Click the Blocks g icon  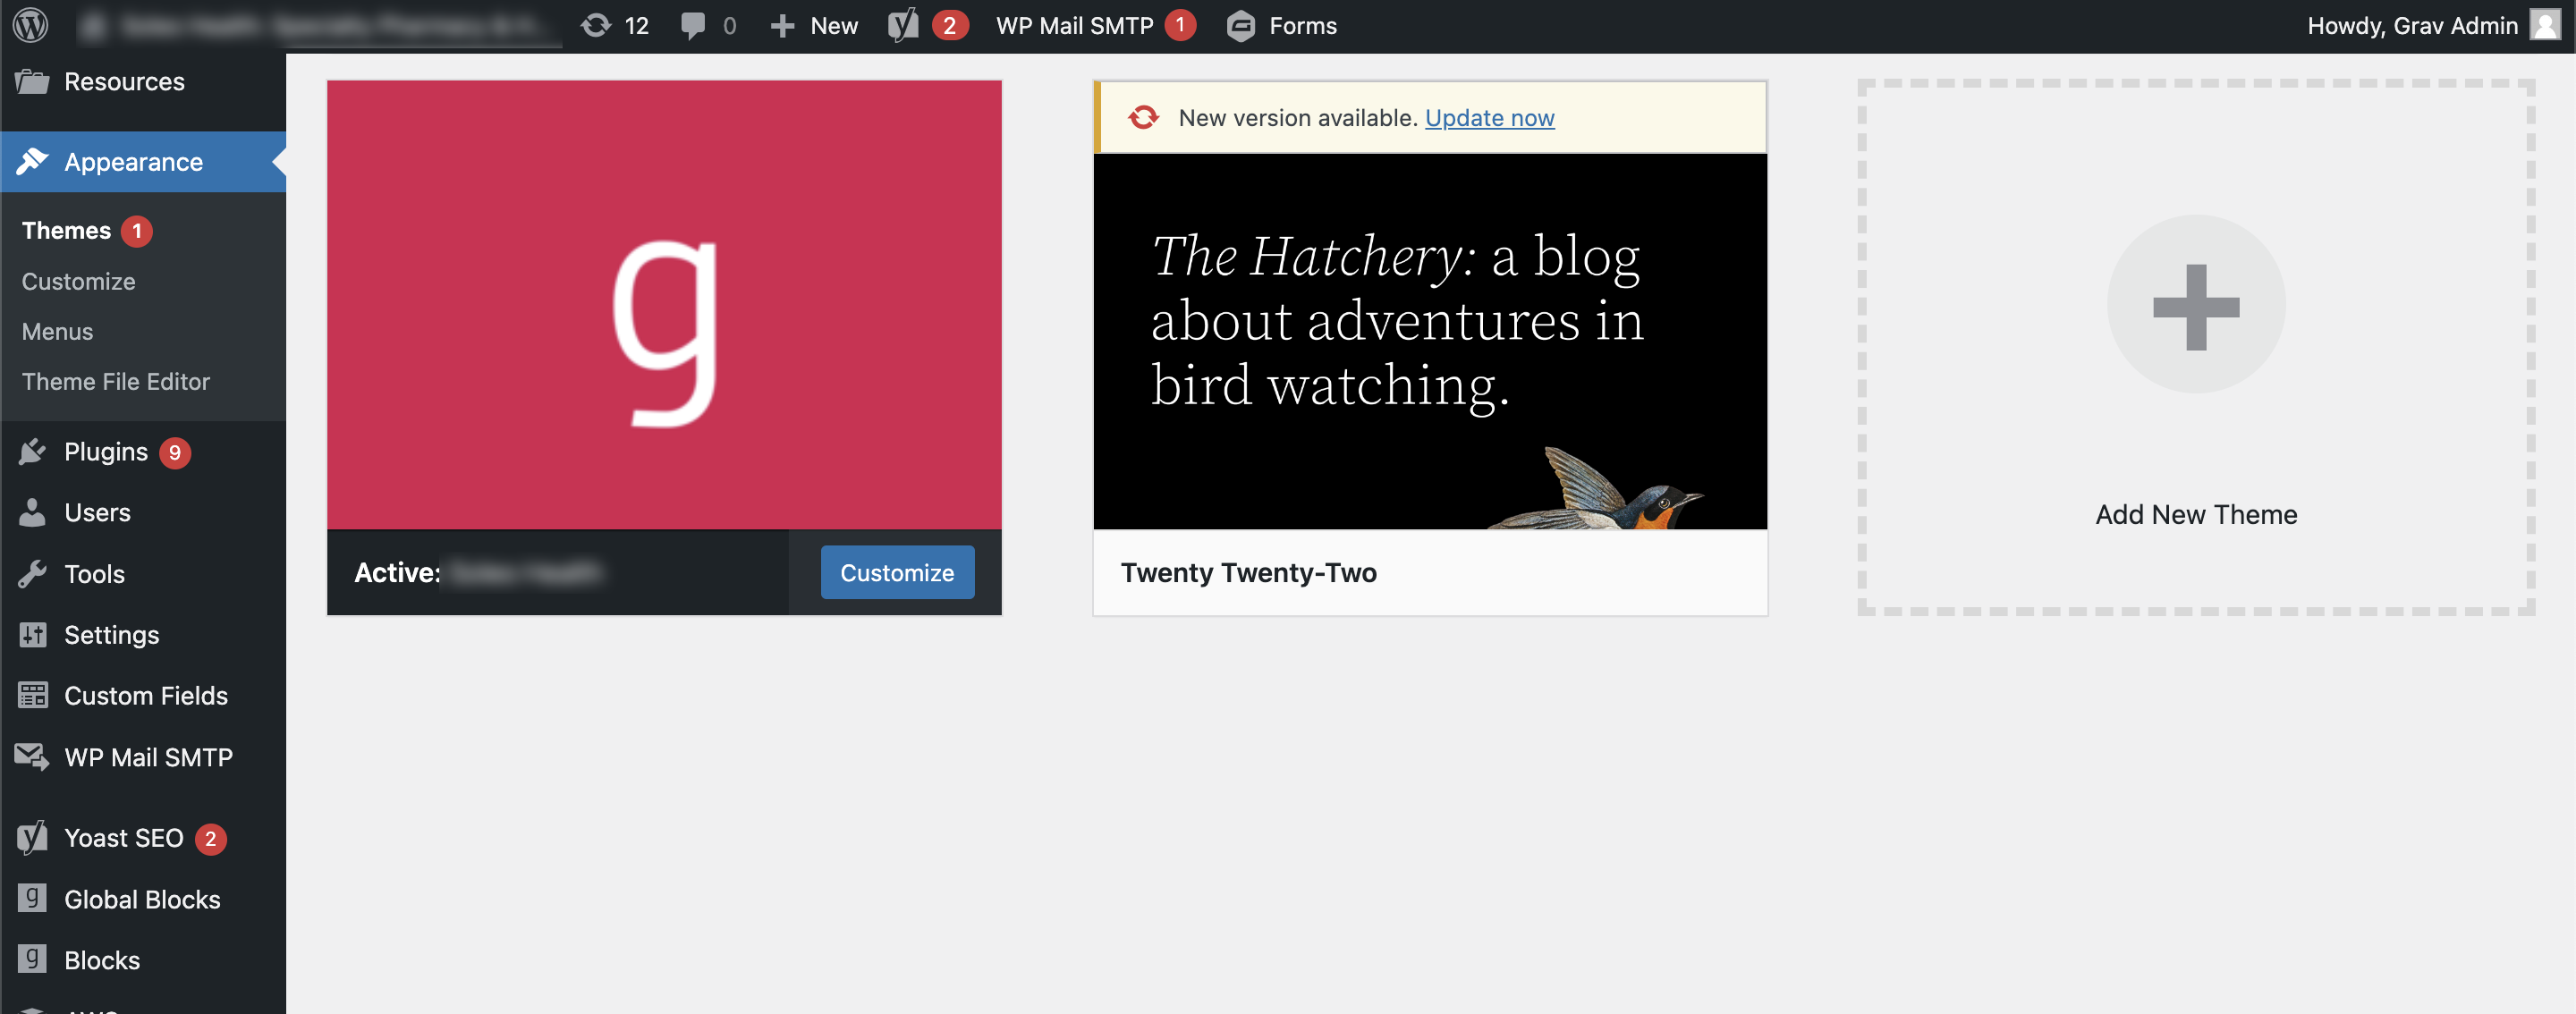click(32, 959)
